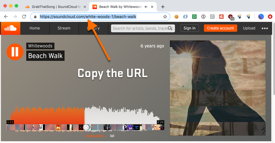Open the green D extension
Screen dimensions: 275x143
[x=194, y=17]
